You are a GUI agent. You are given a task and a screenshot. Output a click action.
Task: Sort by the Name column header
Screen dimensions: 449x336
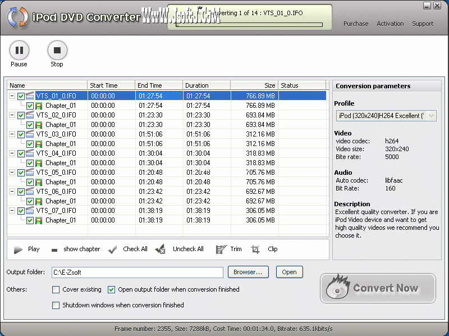tap(47, 85)
